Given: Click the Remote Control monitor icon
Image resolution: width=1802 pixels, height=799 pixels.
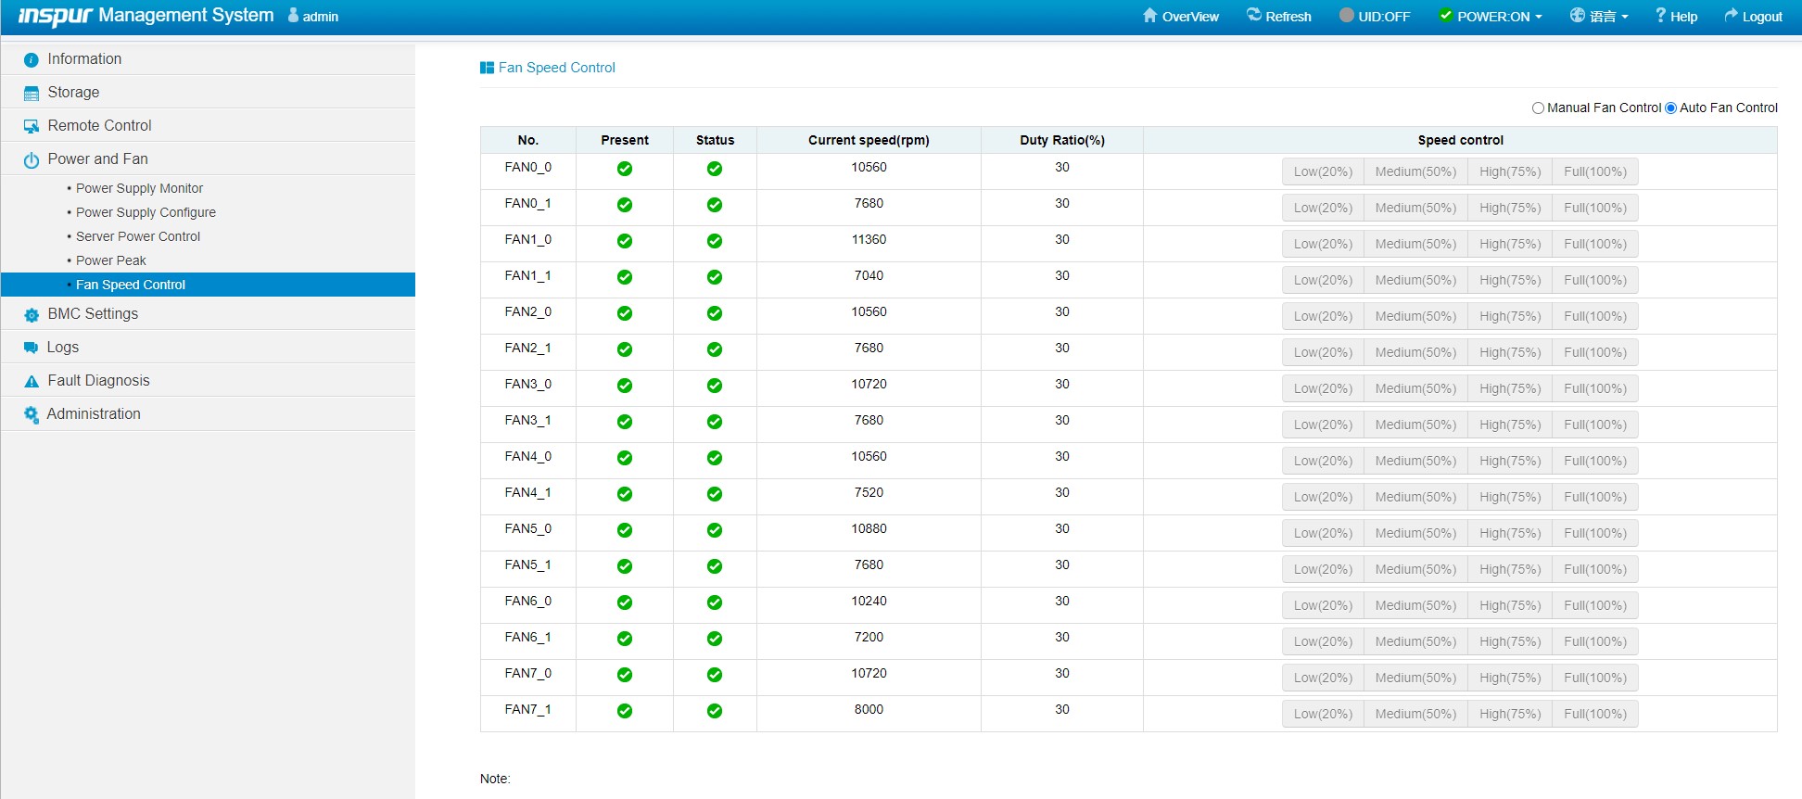Looking at the screenshot, I should pos(32,127).
